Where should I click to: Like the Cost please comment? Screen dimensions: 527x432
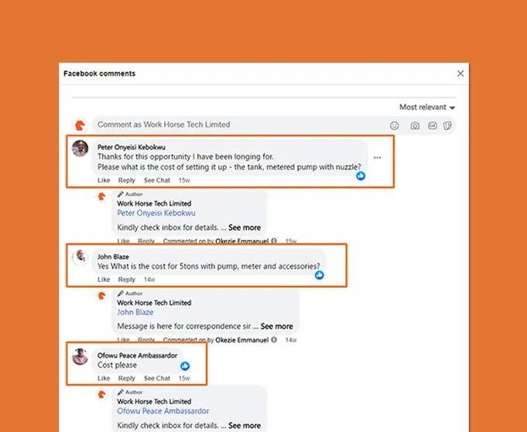104,379
